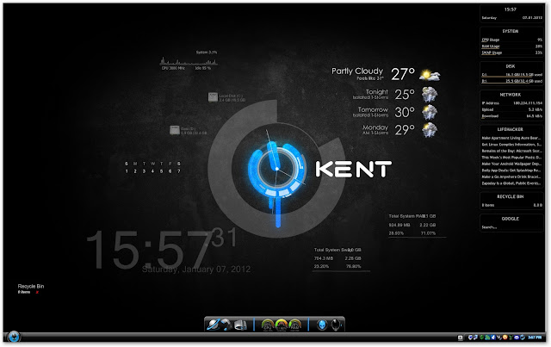Click the Data (D:) drive icon
551x347 pixels.
[174, 130]
